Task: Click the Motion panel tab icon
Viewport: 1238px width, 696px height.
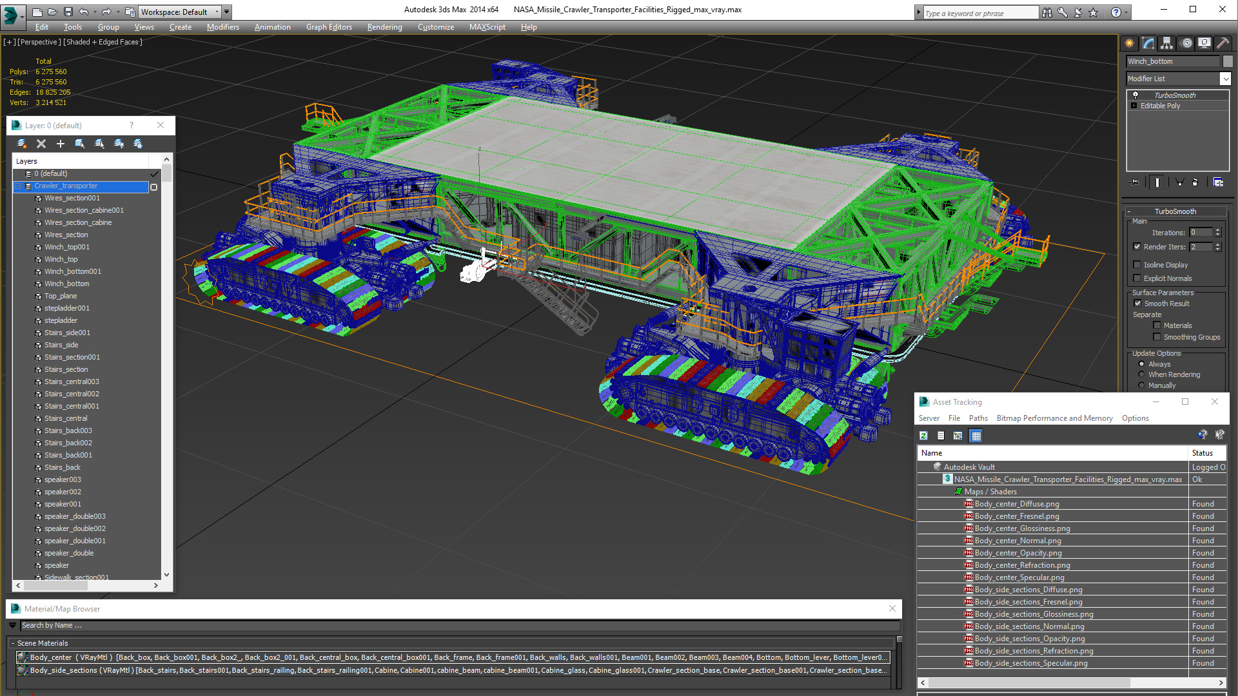Action: coord(1186,43)
